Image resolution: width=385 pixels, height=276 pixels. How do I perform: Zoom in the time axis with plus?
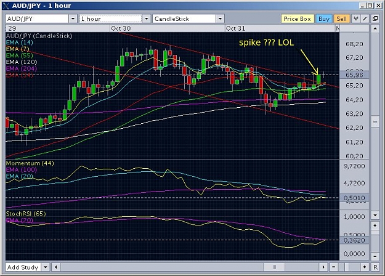365,267
